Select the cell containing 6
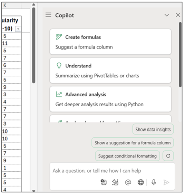 12,65
